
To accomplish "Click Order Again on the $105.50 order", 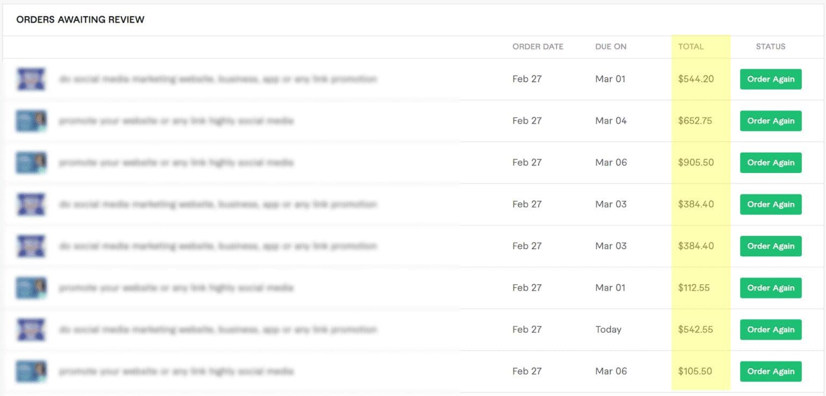I will pyautogui.click(x=770, y=371).
